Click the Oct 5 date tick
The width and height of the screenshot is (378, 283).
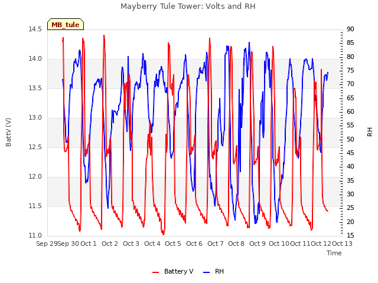pos(173,243)
